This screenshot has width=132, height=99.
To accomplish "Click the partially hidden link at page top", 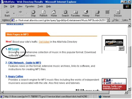I will tap(15, 24).
